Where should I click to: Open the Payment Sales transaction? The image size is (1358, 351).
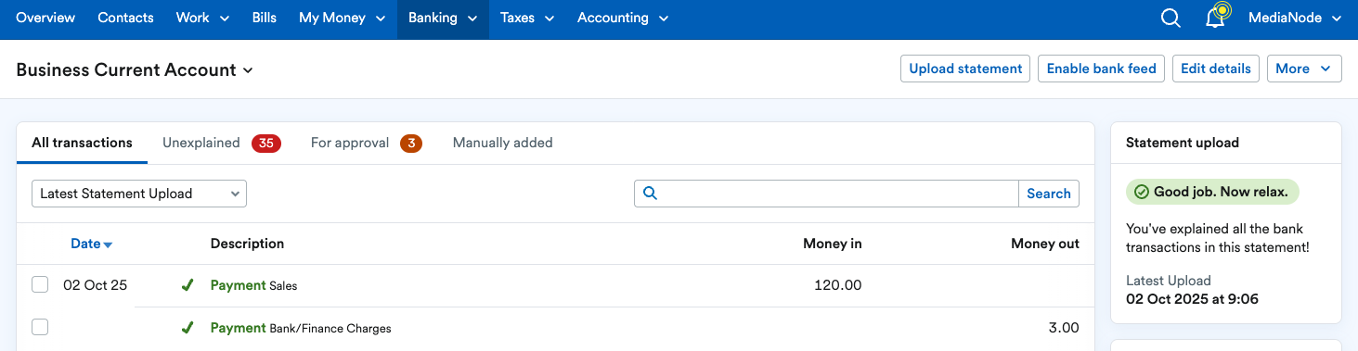[x=253, y=285]
